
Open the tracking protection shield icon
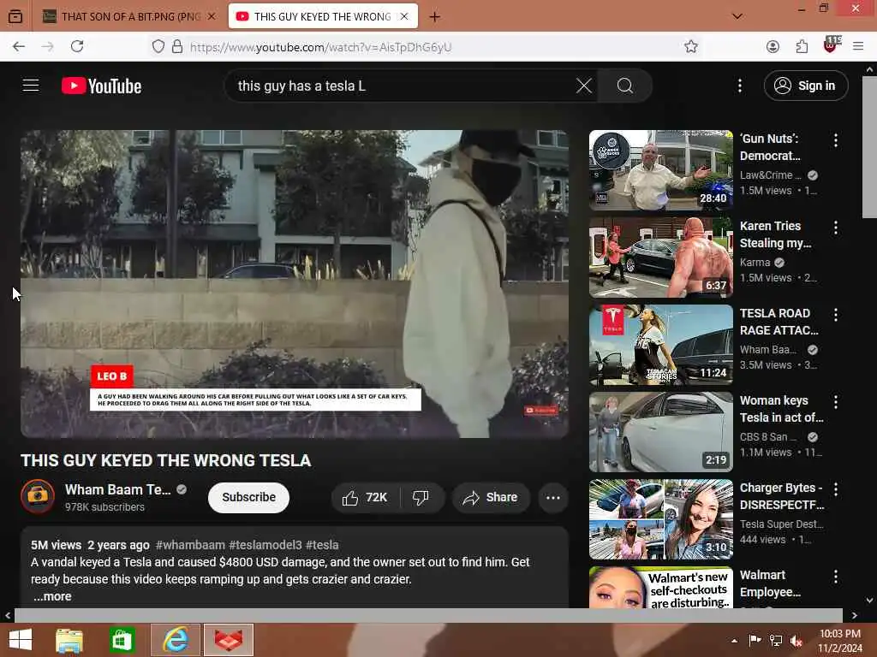(x=158, y=46)
